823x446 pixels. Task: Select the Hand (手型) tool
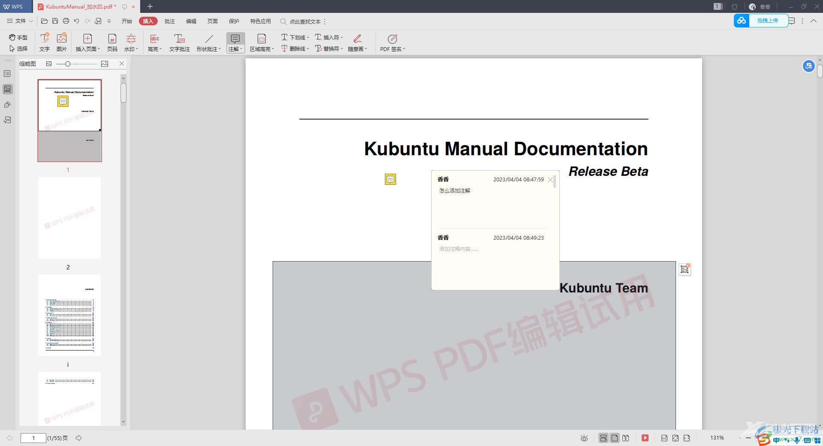[x=18, y=37]
